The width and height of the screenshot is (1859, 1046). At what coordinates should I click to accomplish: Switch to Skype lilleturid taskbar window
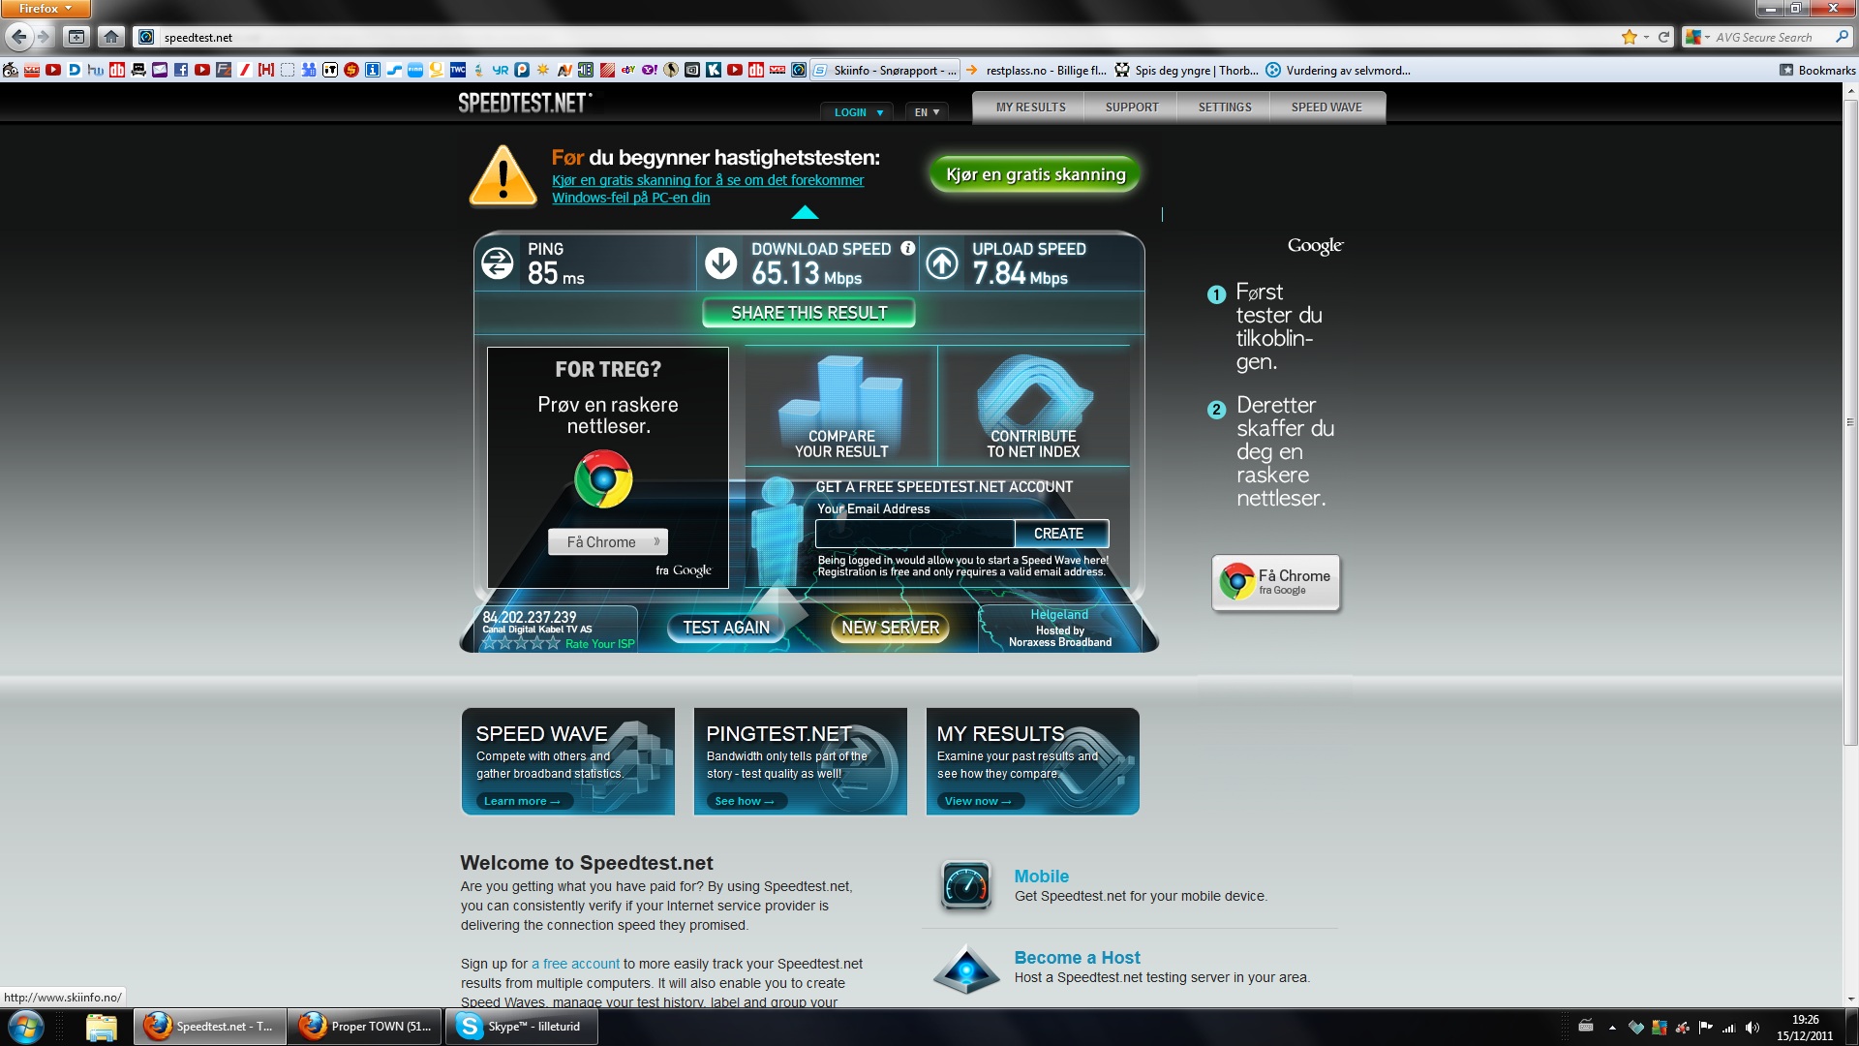pyautogui.click(x=521, y=1027)
